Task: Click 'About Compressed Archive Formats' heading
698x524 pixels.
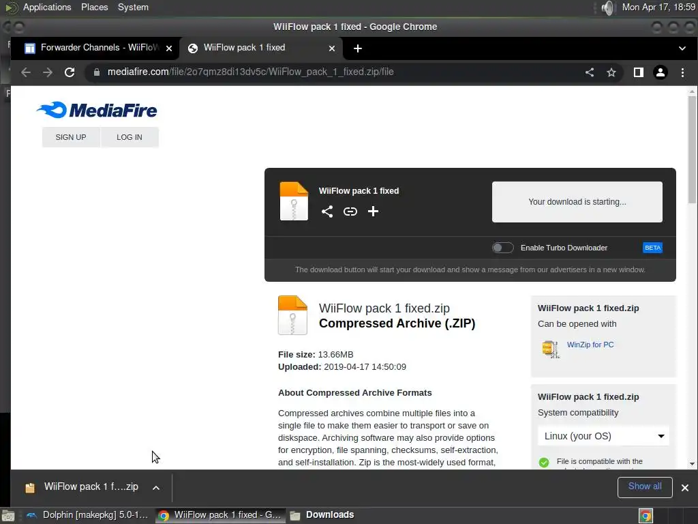Action: [x=354, y=393]
